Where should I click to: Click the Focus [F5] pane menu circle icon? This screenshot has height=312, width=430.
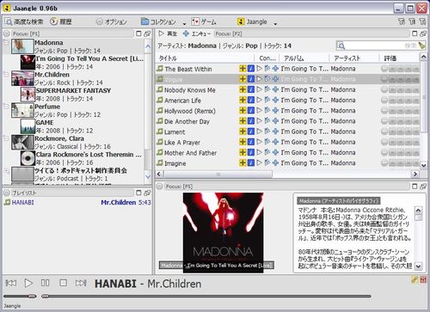point(160,187)
